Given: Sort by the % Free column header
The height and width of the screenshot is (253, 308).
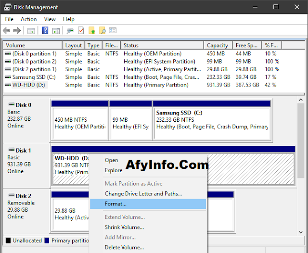Looking at the screenshot, I should (271, 45).
